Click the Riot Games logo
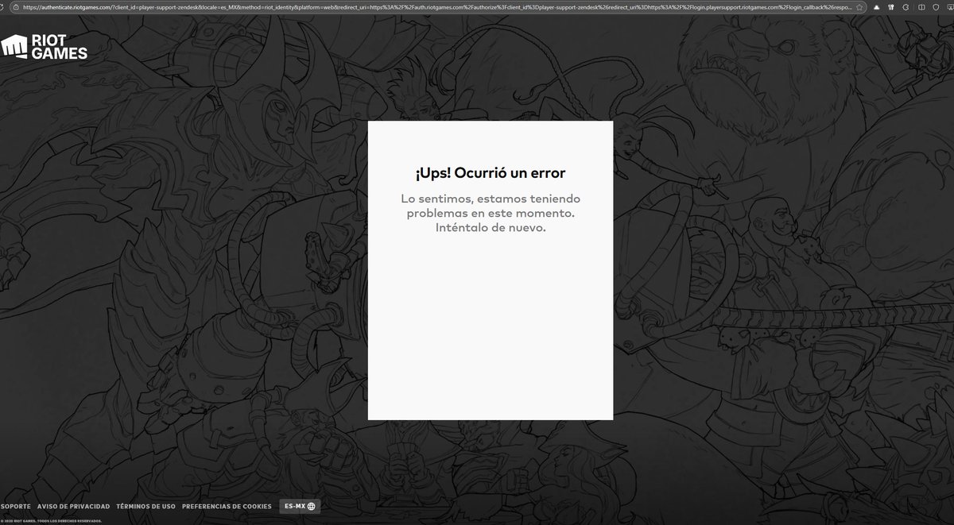 click(45, 48)
